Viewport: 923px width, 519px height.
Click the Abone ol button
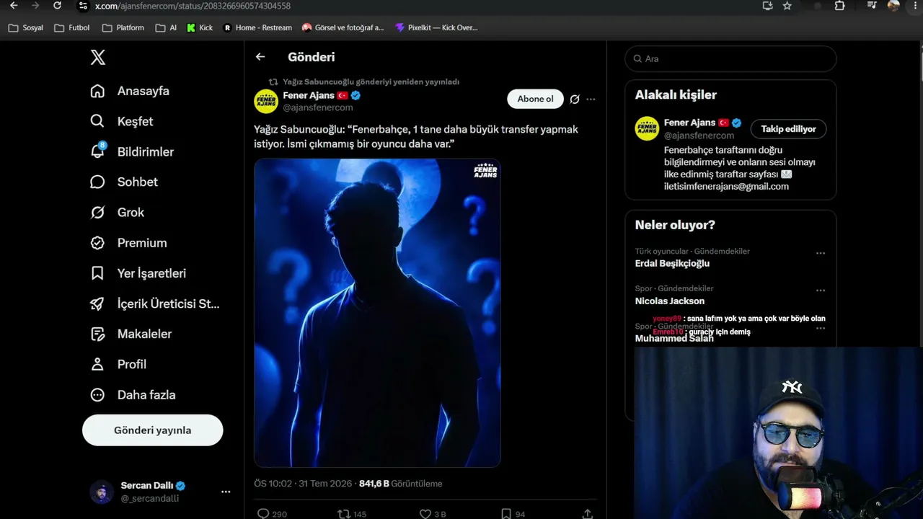pos(535,99)
